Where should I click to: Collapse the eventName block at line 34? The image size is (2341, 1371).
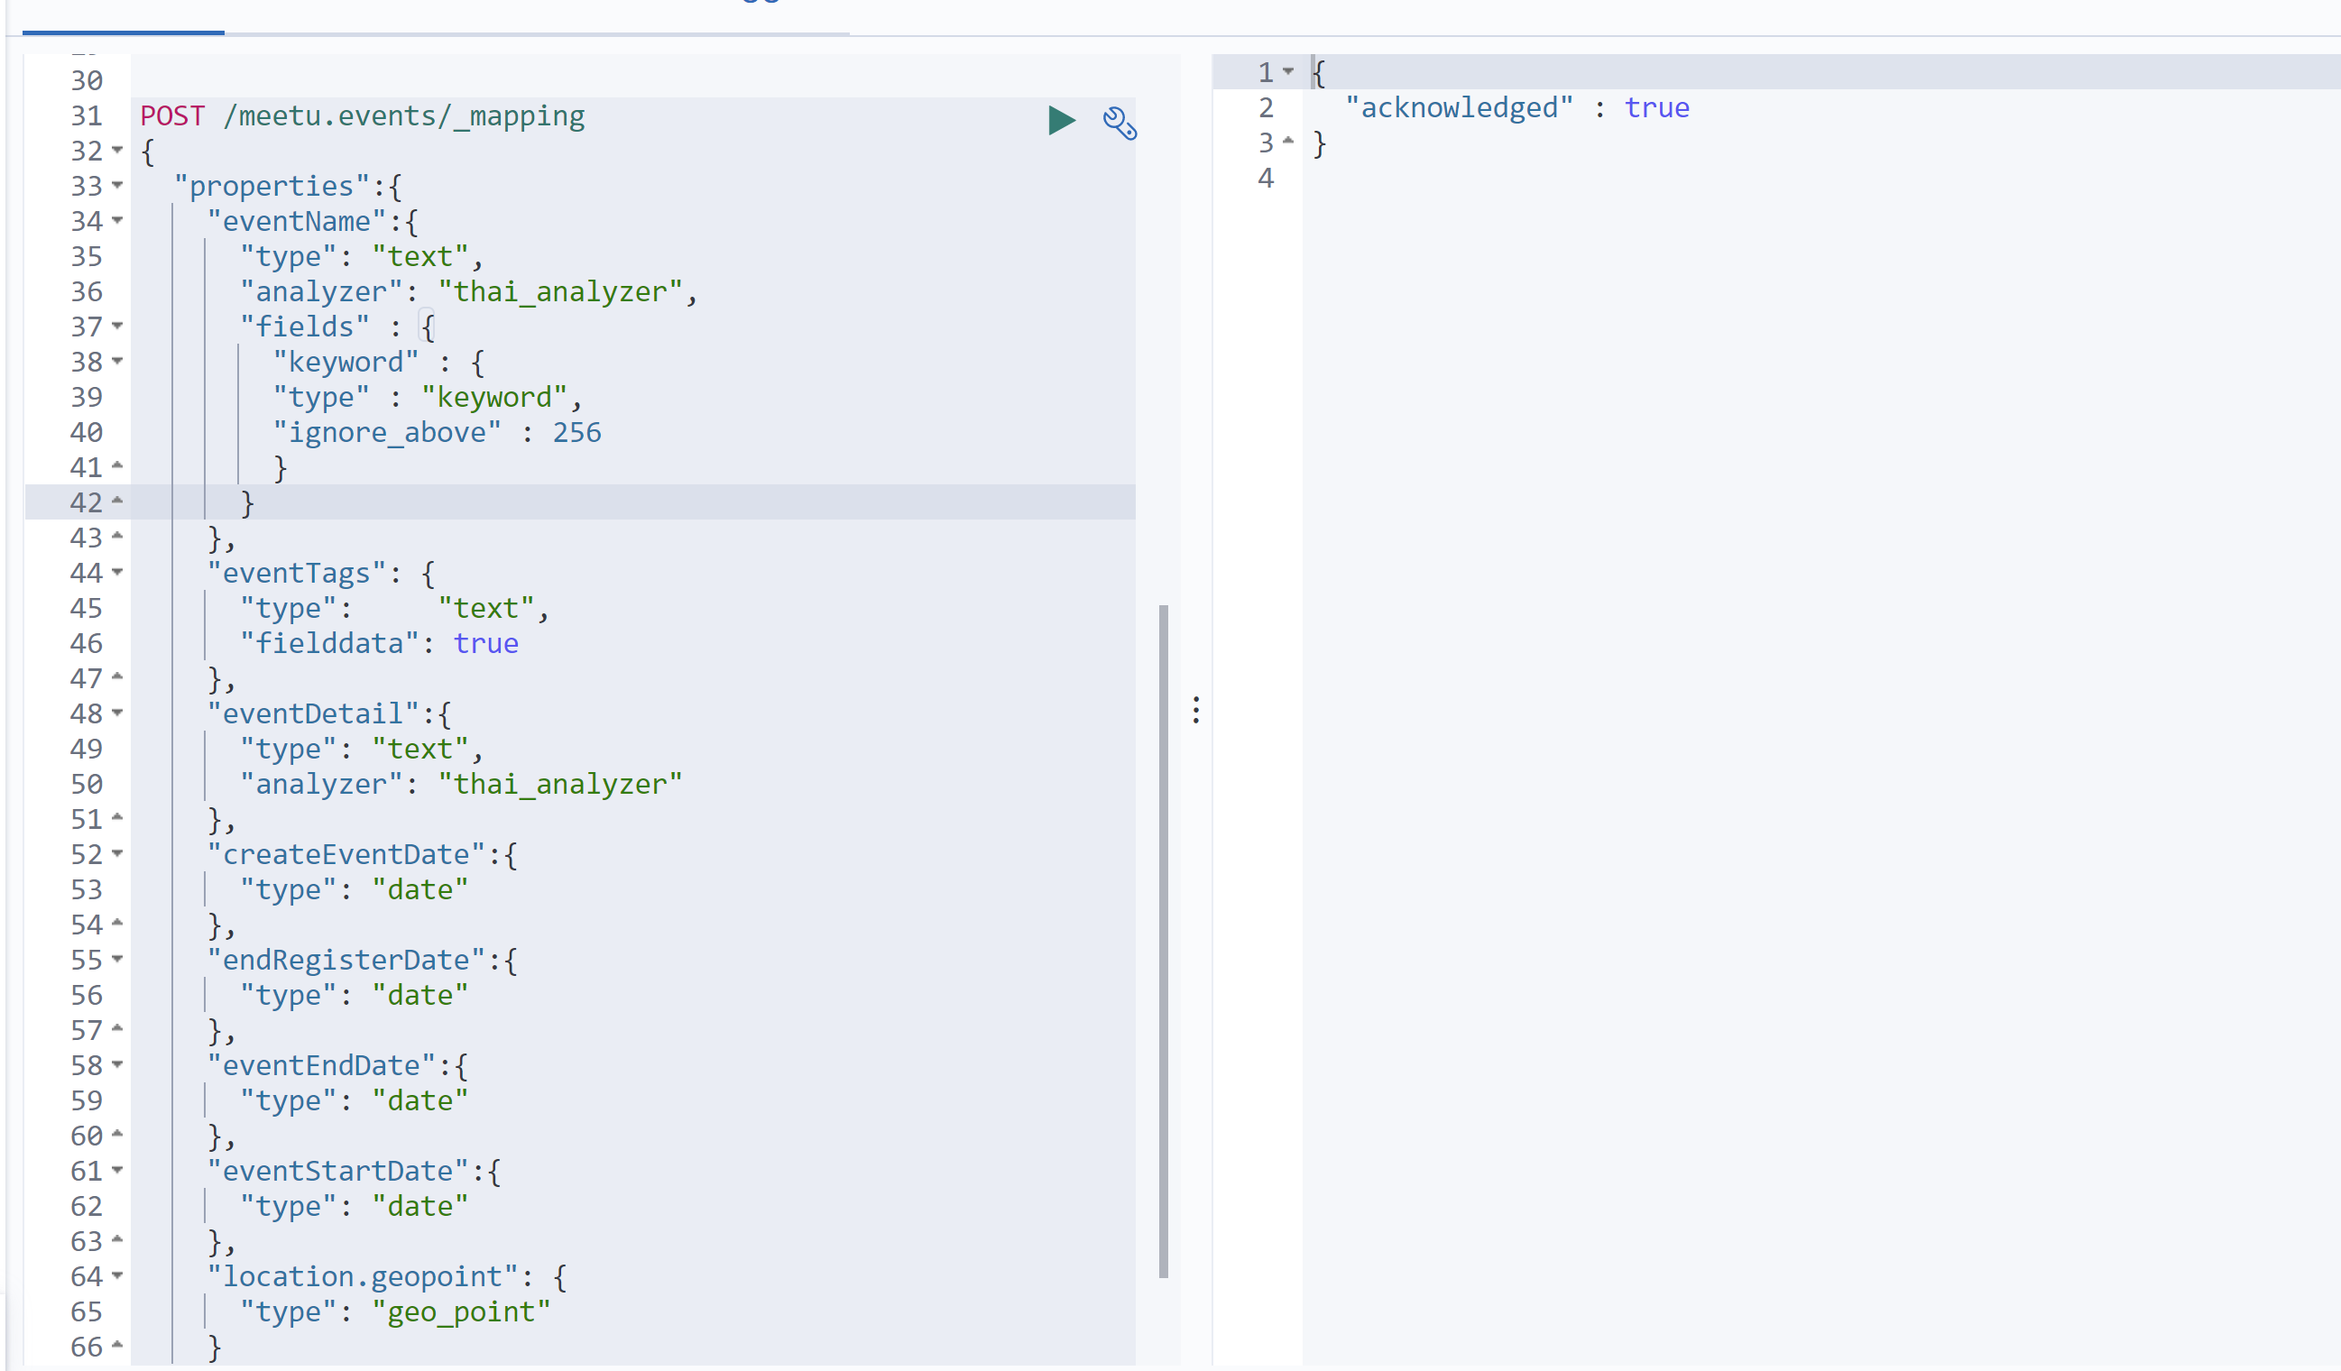[117, 221]
